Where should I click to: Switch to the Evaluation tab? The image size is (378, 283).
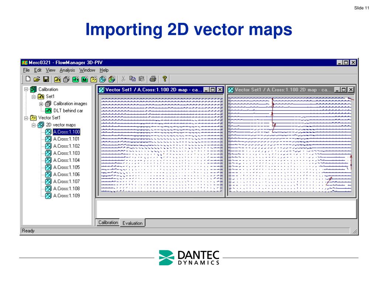click(133, 223)
